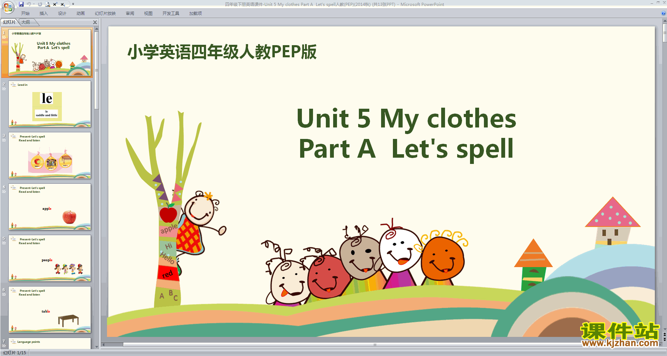
Task: Select slide 5 thumbnail with people
Action: (x=50, y=258)
